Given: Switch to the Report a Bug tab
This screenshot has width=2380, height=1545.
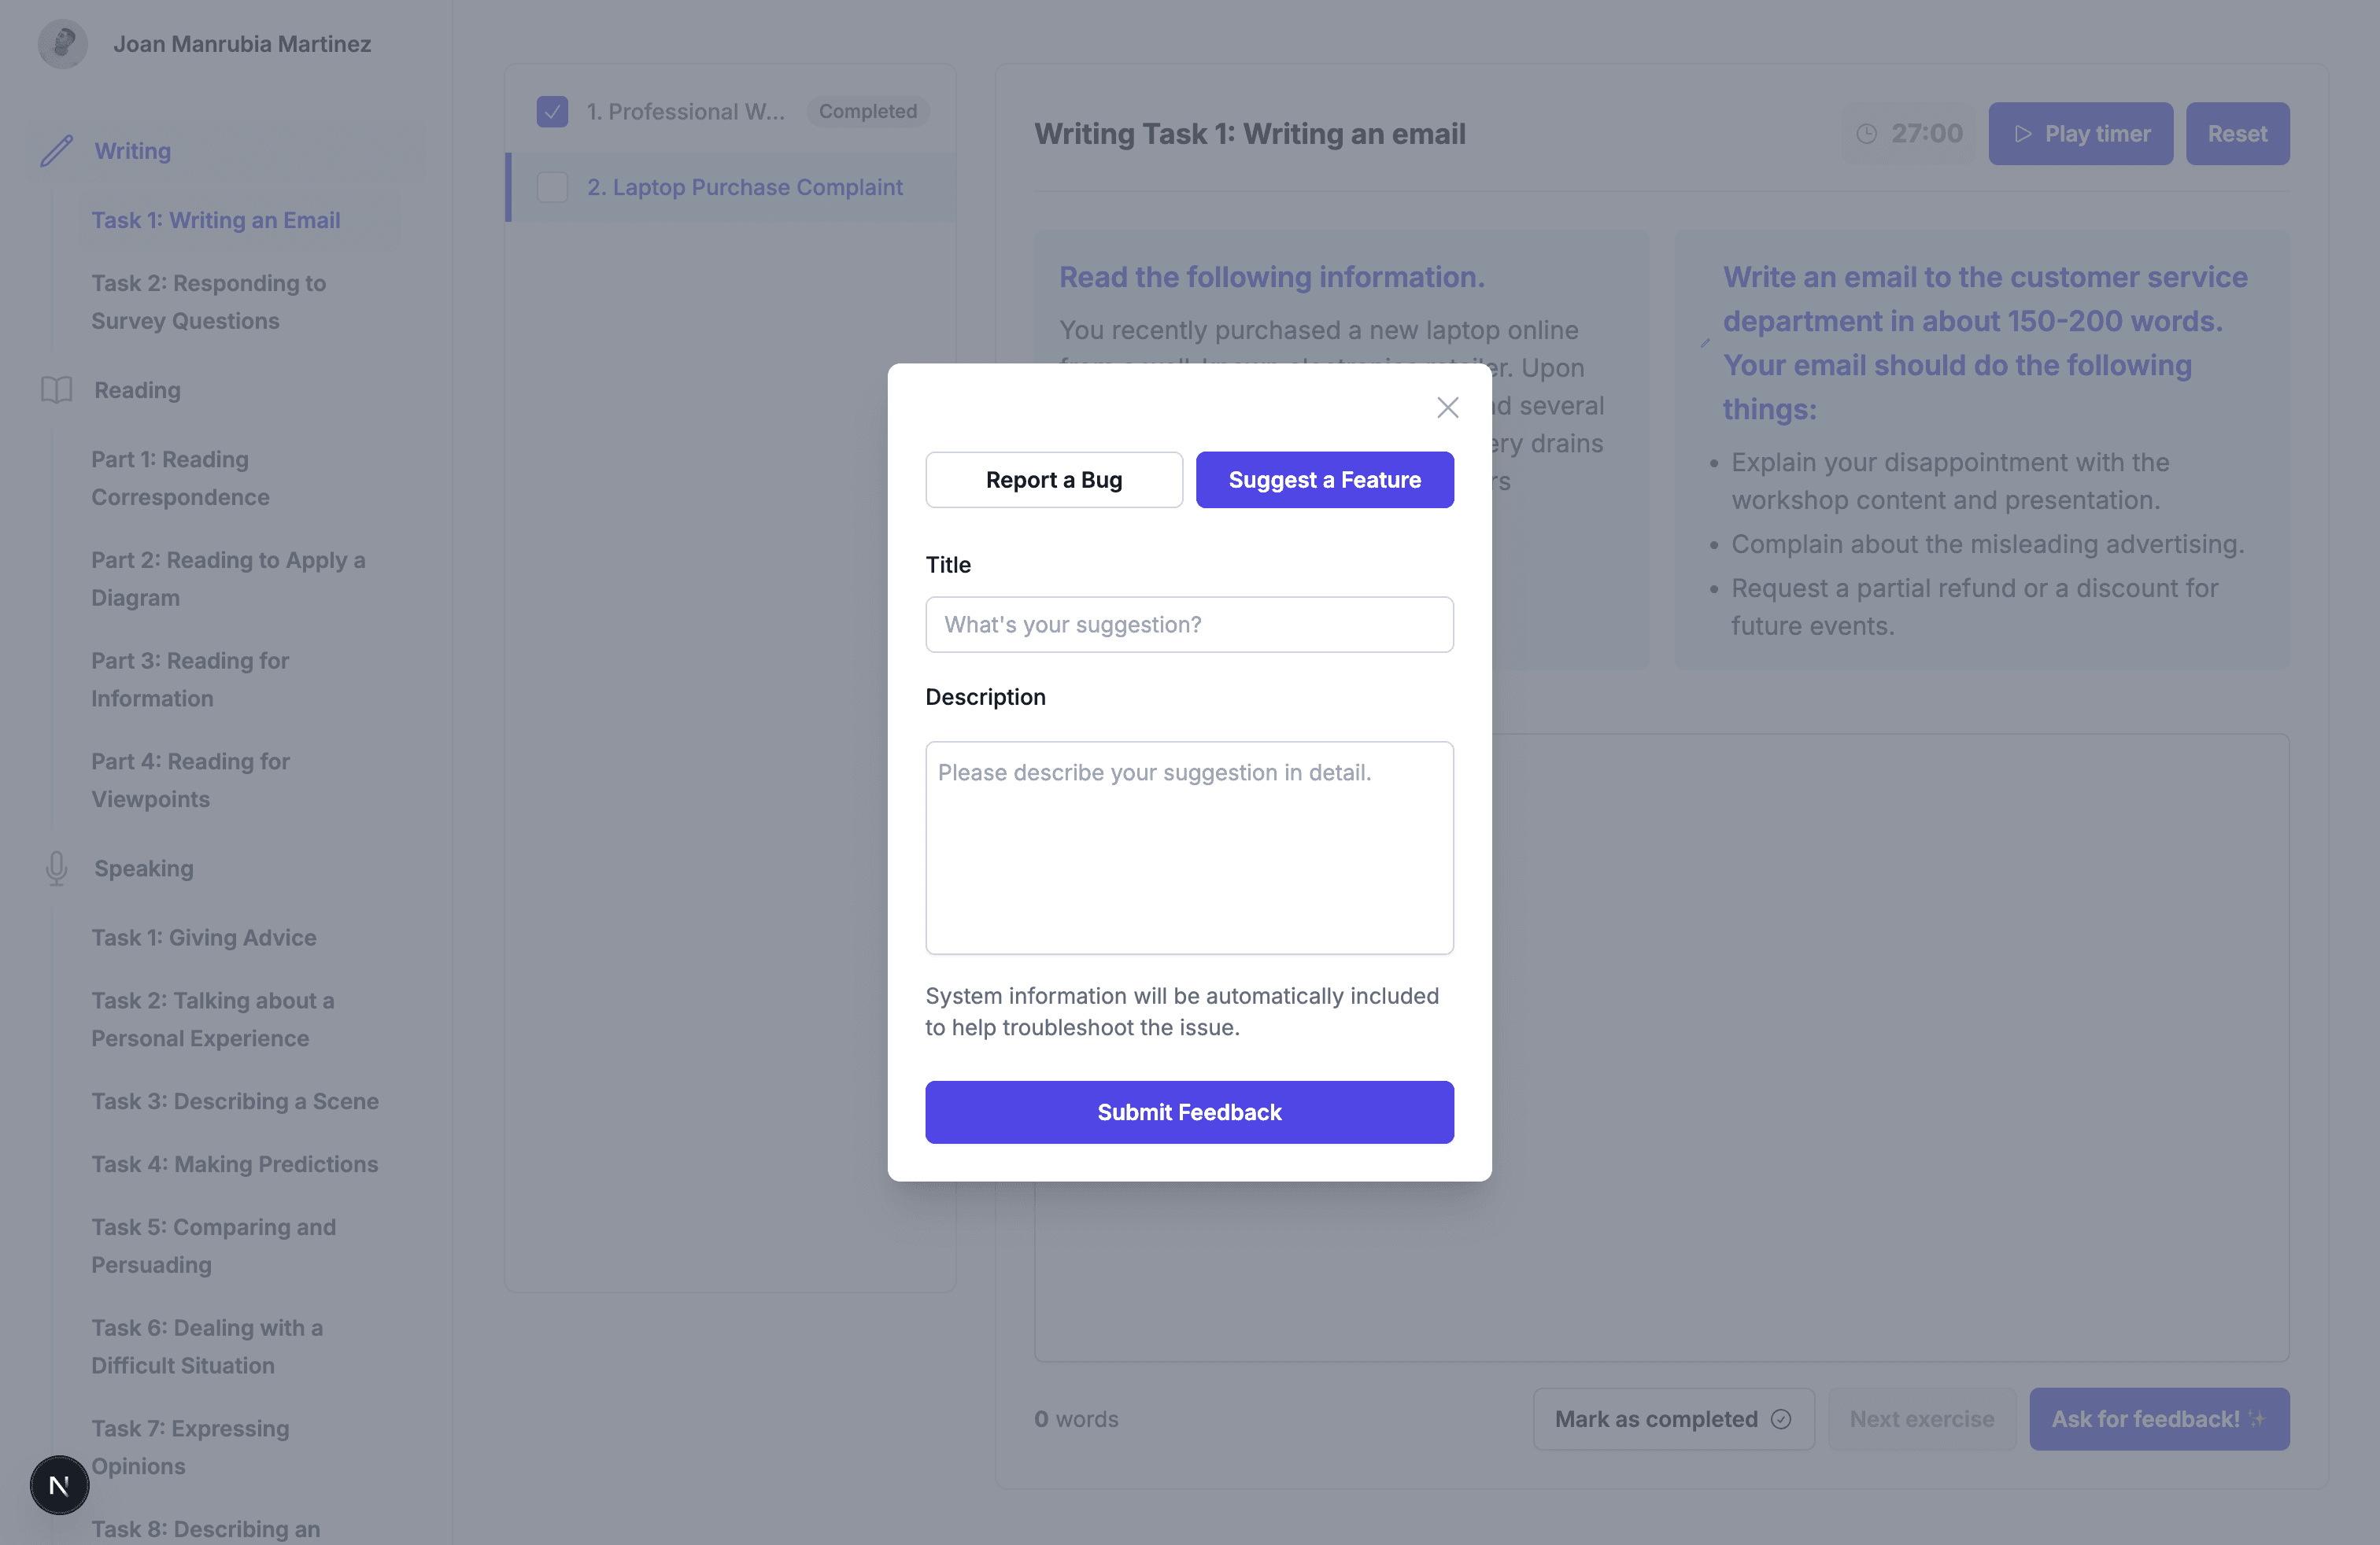Looking at the screenshot, I should 1053,480.
